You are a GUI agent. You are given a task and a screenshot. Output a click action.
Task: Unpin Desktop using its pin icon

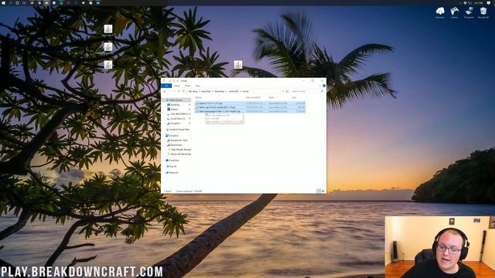(189, 105)
